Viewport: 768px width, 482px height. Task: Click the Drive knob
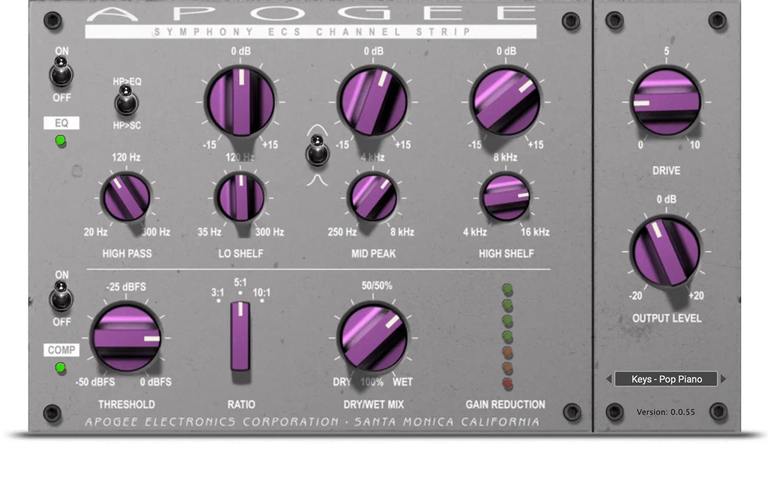coord(666,102)
